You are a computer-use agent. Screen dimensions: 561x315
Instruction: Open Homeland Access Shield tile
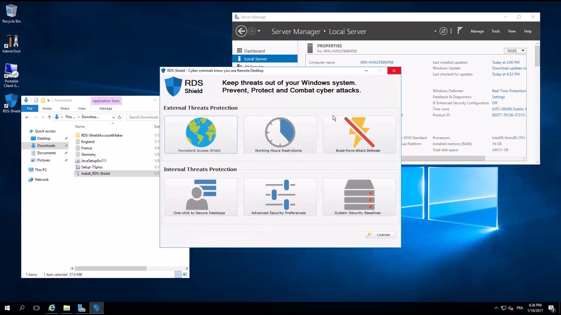201,135
